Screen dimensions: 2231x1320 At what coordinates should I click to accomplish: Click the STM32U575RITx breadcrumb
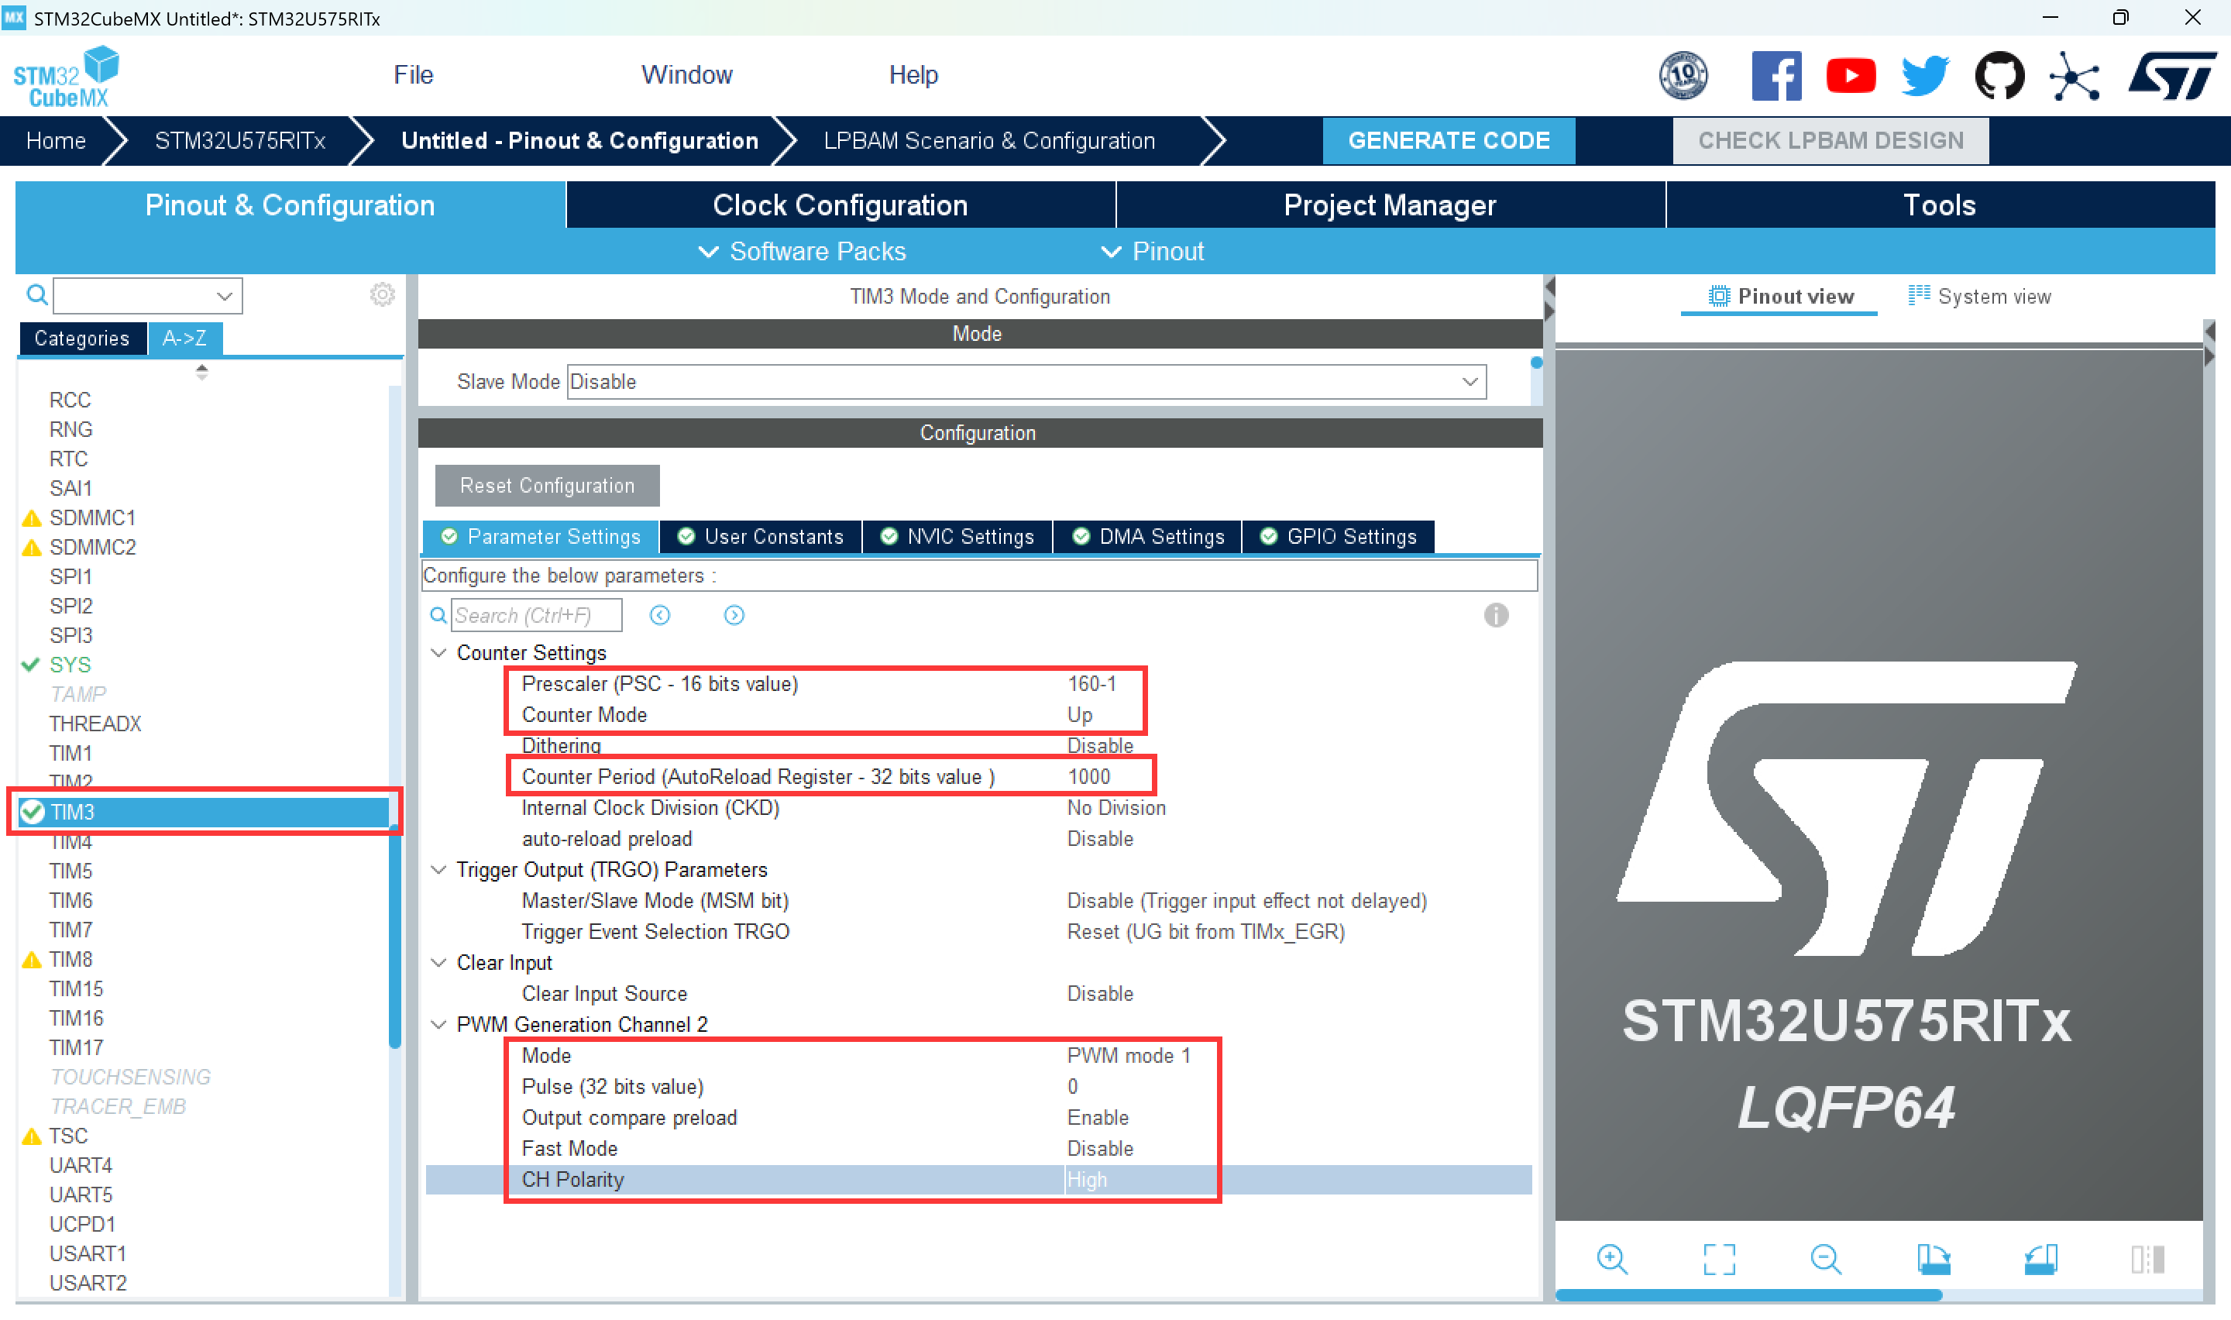pyautogui.click(x=240, y=140)
